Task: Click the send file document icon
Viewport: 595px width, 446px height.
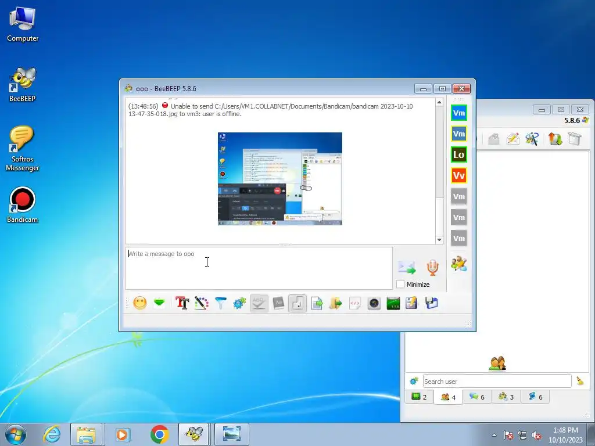Action: (317, 303)
